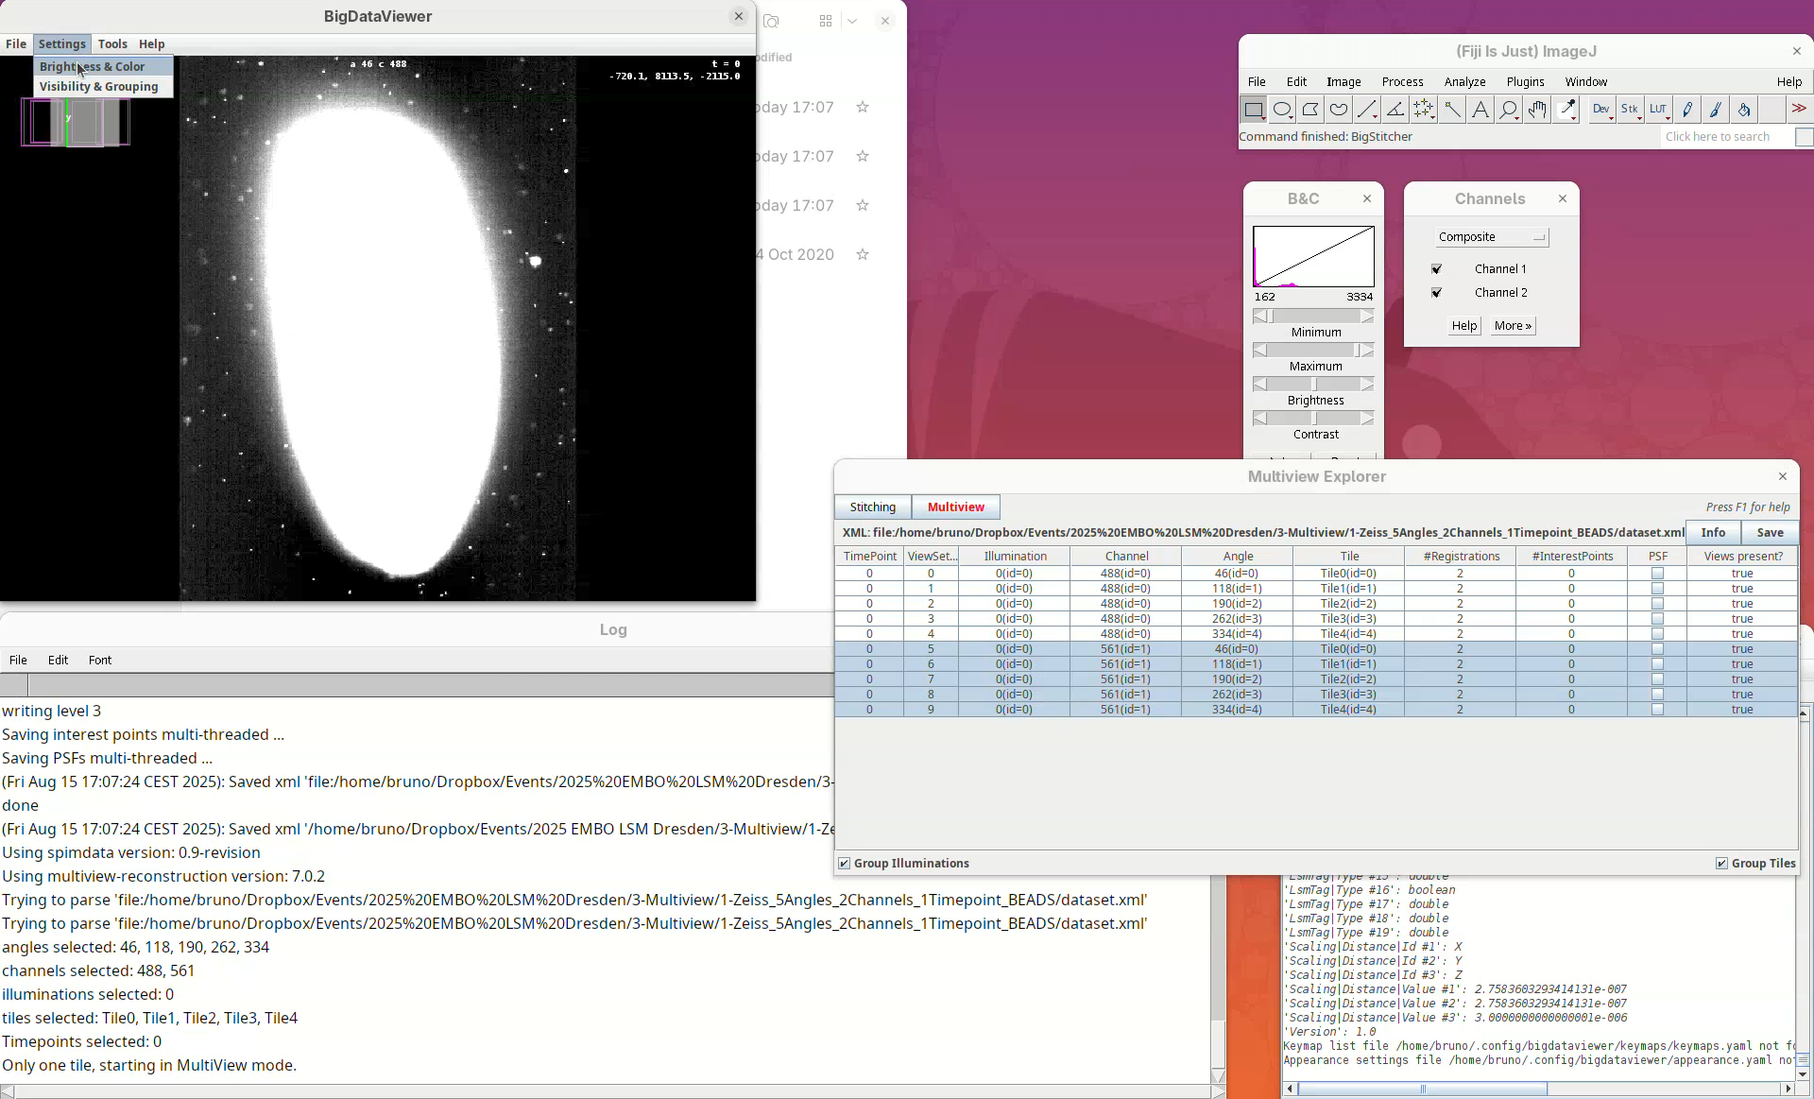Click the Info button
The height and width of the screenshot is (1099, 1814).
(1713, 532)
